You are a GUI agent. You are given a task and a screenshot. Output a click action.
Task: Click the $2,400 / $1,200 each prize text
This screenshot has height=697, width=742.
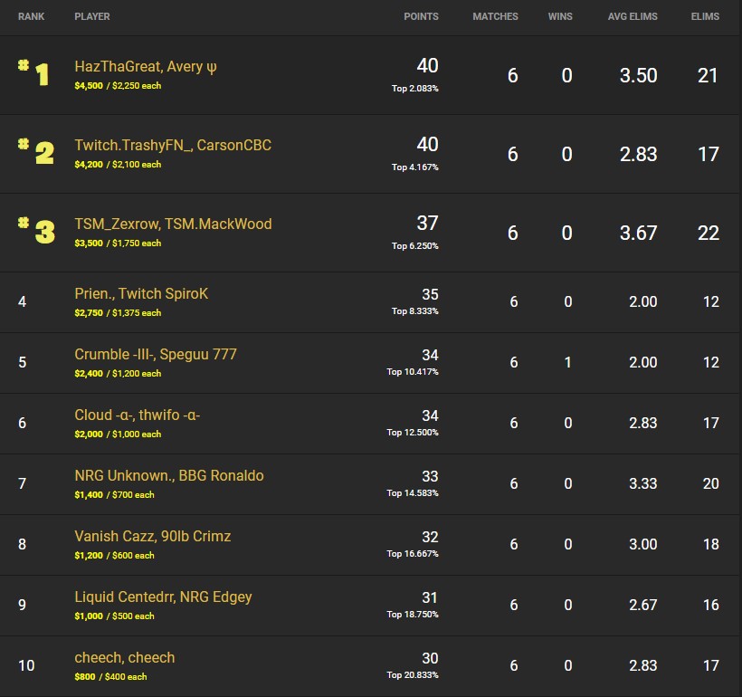(118, 373)
